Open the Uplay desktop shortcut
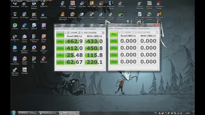The image size is (205, 115). pos(82,15)
